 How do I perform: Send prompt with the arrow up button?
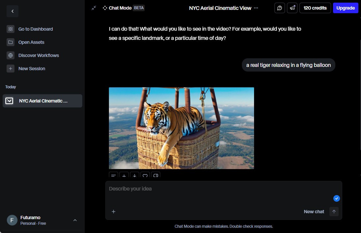[x=334, y=212]
